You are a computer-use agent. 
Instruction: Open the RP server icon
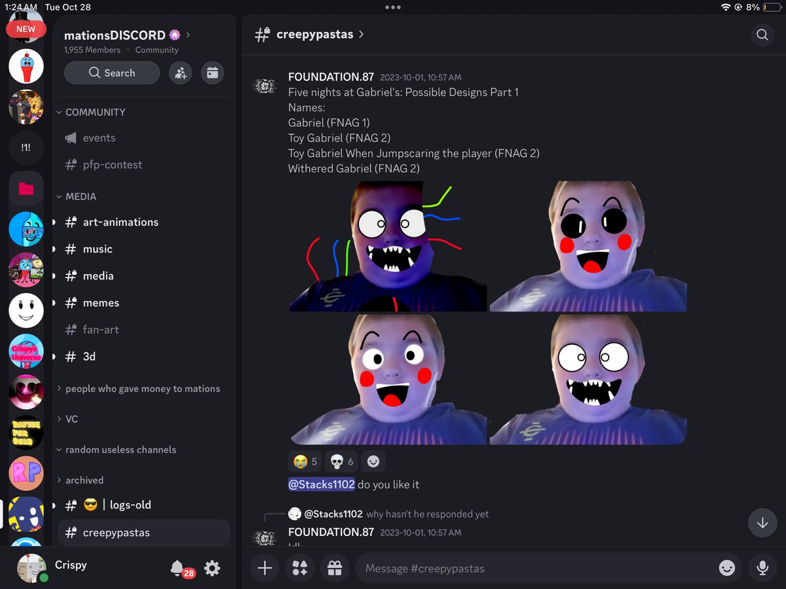pos(26,473)
